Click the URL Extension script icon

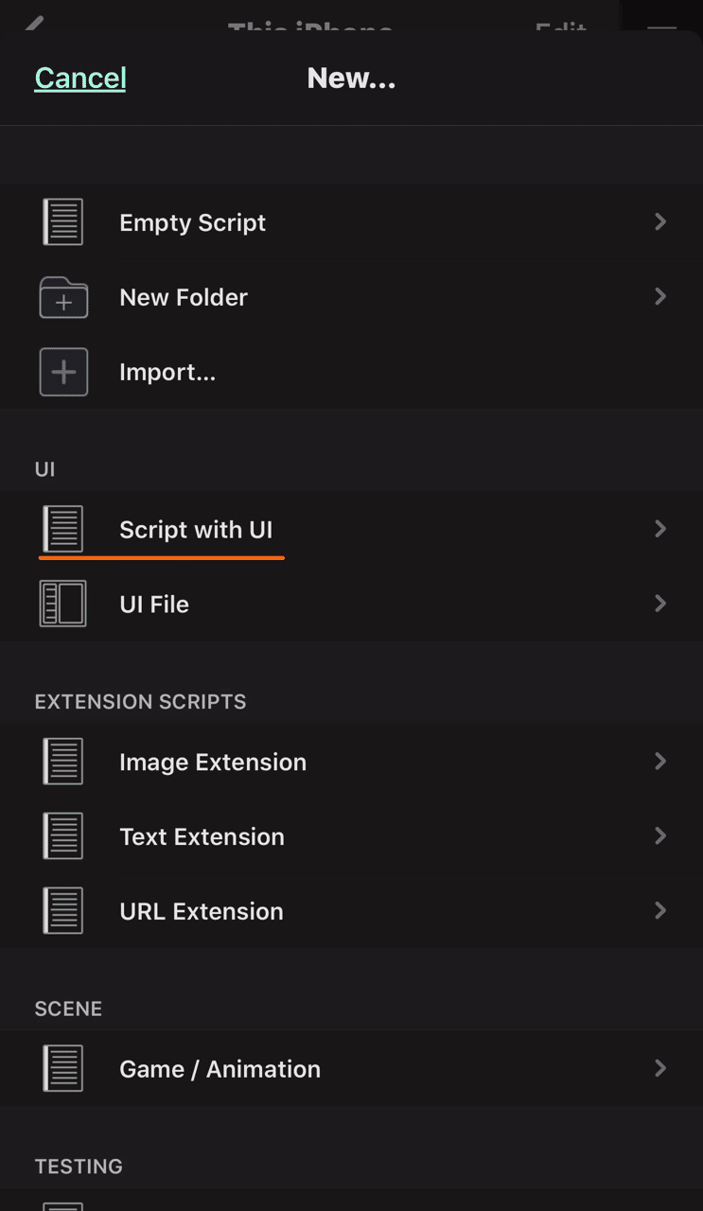point(63,911)
